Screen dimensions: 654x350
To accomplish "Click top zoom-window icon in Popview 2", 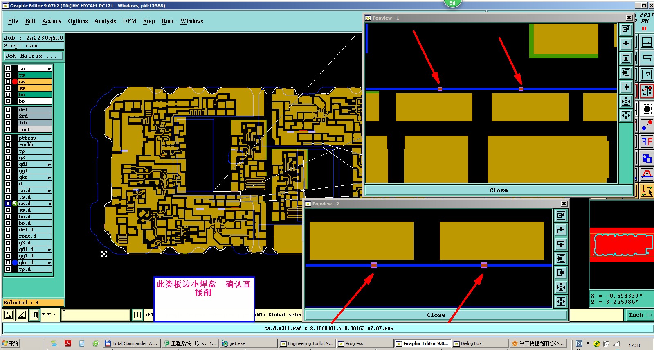I will 561,215.
